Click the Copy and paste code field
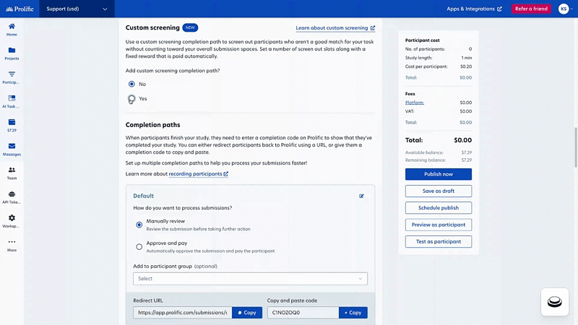This screenshot has width=578, height=325. [303, 313]
